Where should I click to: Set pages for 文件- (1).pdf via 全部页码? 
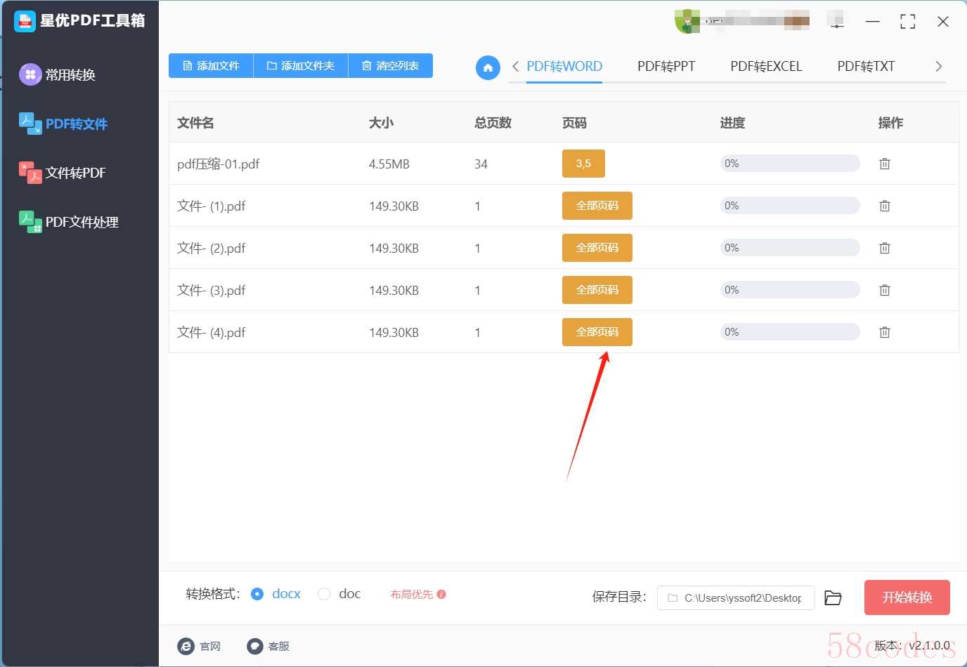point(597,206)
